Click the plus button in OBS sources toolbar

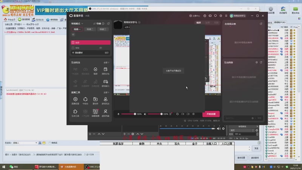tap(125, 134)
